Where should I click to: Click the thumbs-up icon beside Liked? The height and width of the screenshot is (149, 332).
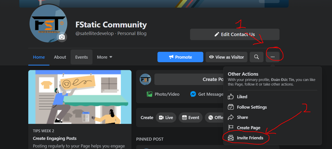231,96
